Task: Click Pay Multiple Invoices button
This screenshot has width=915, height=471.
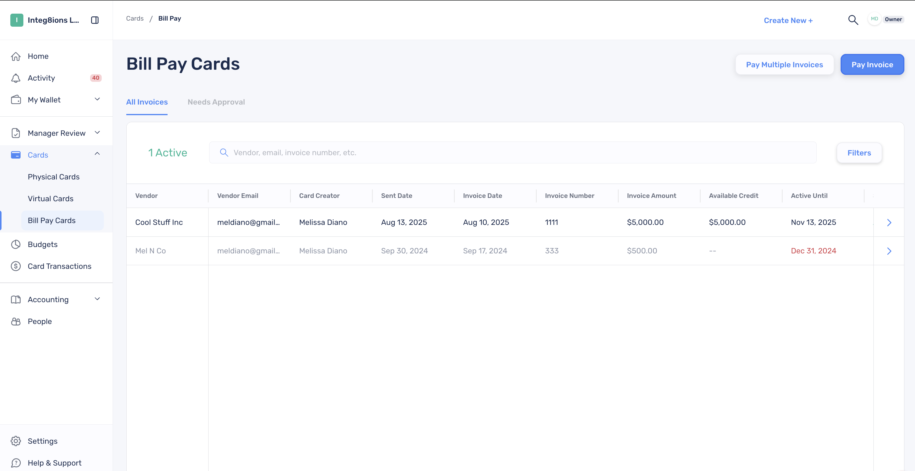Action: pyautogui.click(x=784, y=65)
